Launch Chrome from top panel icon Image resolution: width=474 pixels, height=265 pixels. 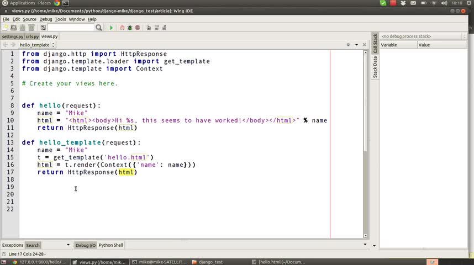pos(57,3)
